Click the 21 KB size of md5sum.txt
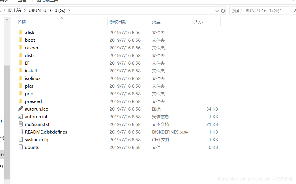The image size is (296, 184). (212, 124)
